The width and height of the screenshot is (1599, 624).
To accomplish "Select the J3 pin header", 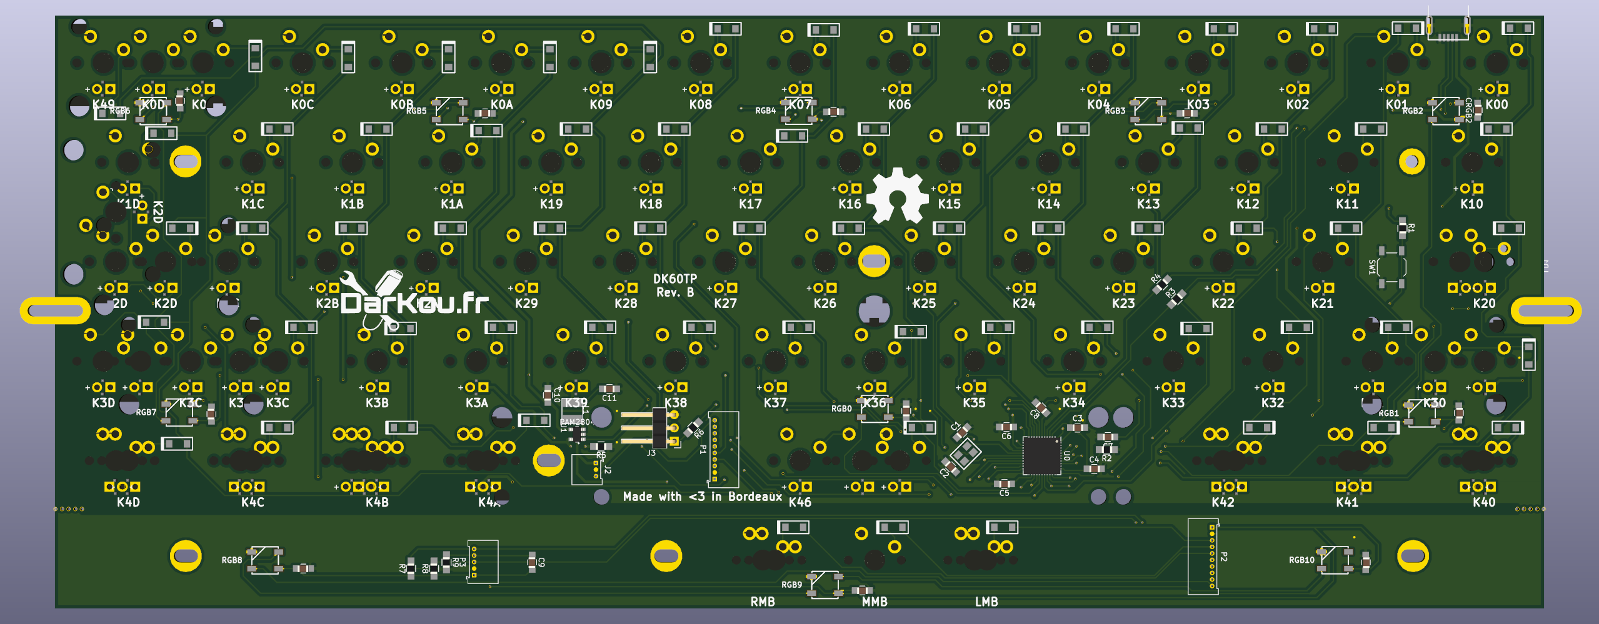I will [651, 428].
